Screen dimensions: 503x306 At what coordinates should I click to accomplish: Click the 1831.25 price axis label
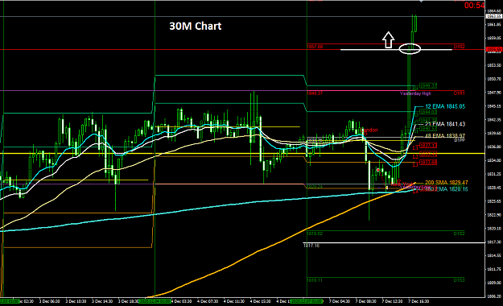tap(494, 174)
